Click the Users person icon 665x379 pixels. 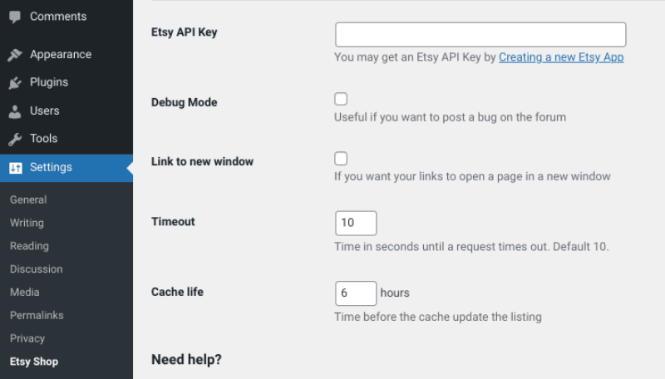(x=15, y=111)
